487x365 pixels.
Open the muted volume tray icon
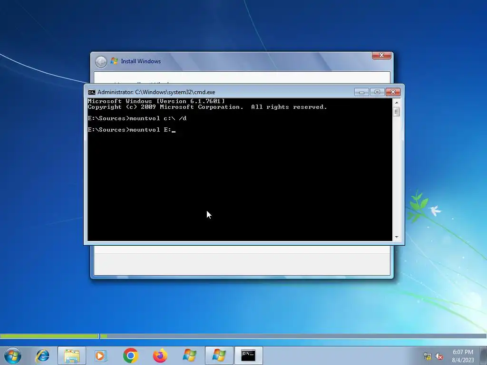[x=439, y=356]
